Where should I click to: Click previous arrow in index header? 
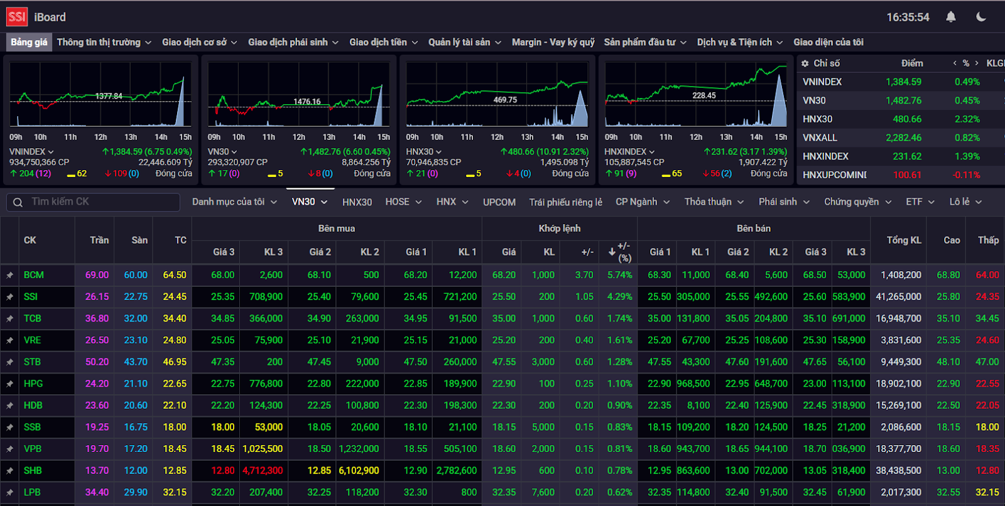click(955, 63)
